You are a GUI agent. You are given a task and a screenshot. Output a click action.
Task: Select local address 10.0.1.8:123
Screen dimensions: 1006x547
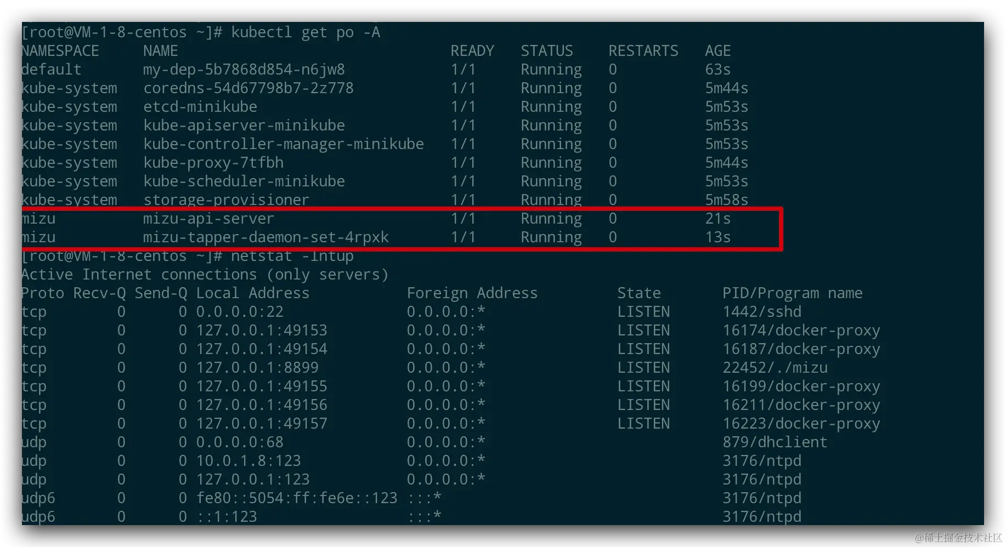[x=248, y=461]
